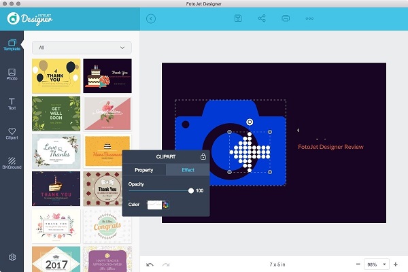408x272 pixels.
Task: Switch to the Effect tab
Action: (188, 170)
